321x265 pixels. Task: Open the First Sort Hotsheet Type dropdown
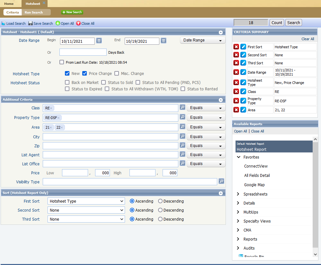click(x=86, y=201)
